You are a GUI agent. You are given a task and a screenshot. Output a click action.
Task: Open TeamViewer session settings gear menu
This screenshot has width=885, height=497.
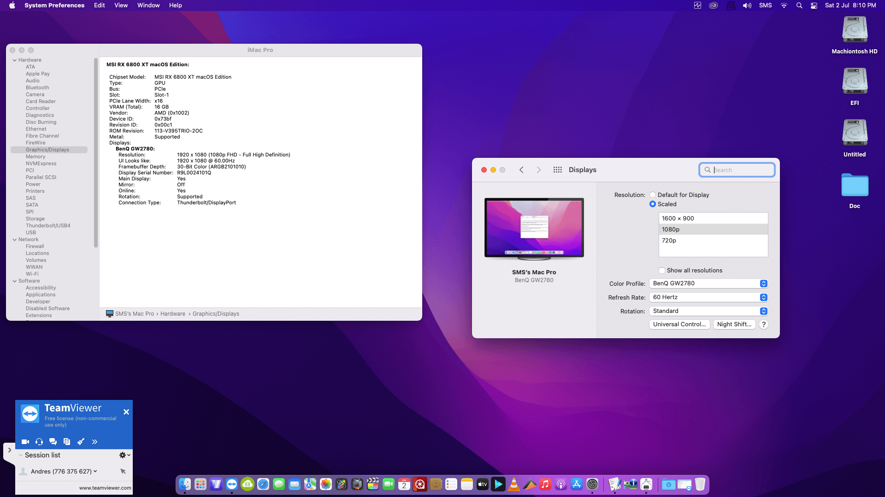pyautogui.click(x=125, y=455)
